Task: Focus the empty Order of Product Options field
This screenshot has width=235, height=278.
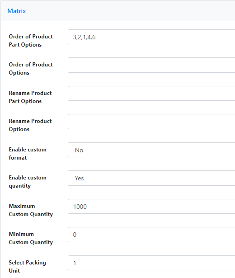Action: (x=151, y=65)
